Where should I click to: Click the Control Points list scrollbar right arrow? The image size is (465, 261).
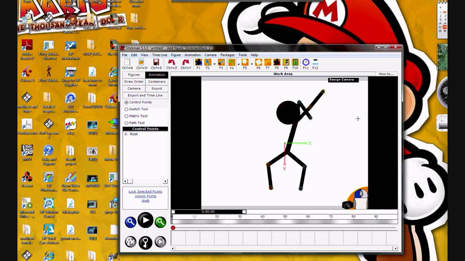pos(165,181)
